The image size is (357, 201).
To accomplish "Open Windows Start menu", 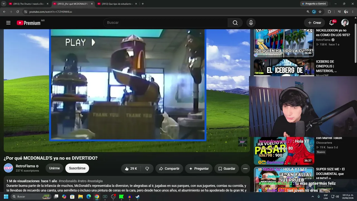I will tap(6, 197).
